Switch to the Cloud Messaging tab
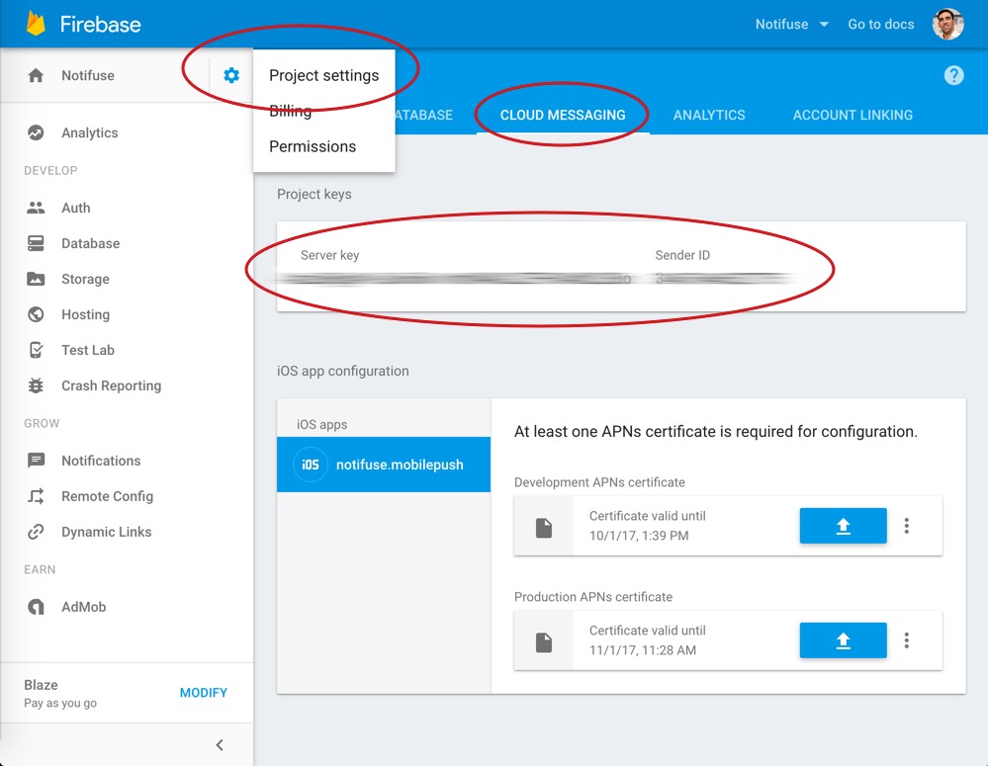This screenshot has height=766, width=988. 563,116
